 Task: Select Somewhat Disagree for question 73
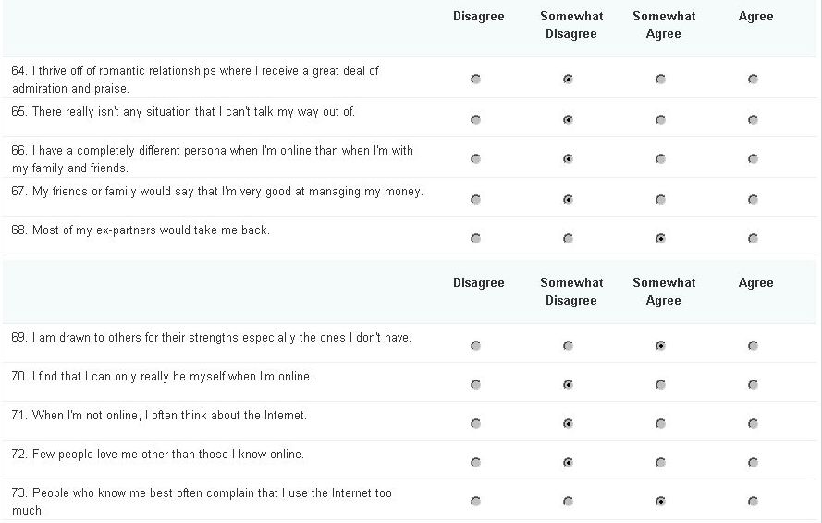point(568,502)
